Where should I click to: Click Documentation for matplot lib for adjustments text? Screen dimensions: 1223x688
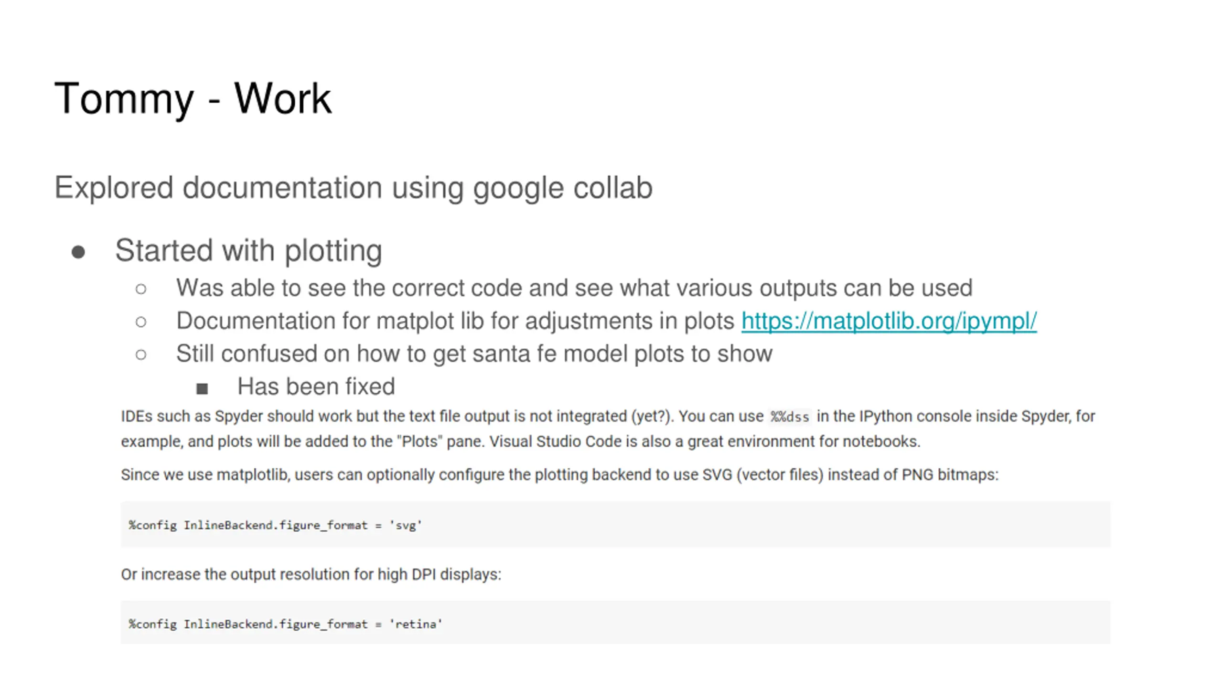[455, 321]
